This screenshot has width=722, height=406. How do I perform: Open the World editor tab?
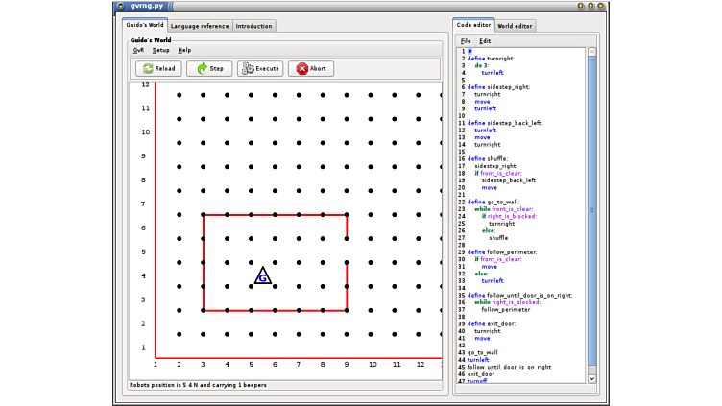tap(516, 26)
